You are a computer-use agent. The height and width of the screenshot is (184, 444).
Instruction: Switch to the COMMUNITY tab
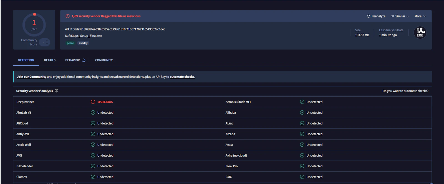(104, 60)
